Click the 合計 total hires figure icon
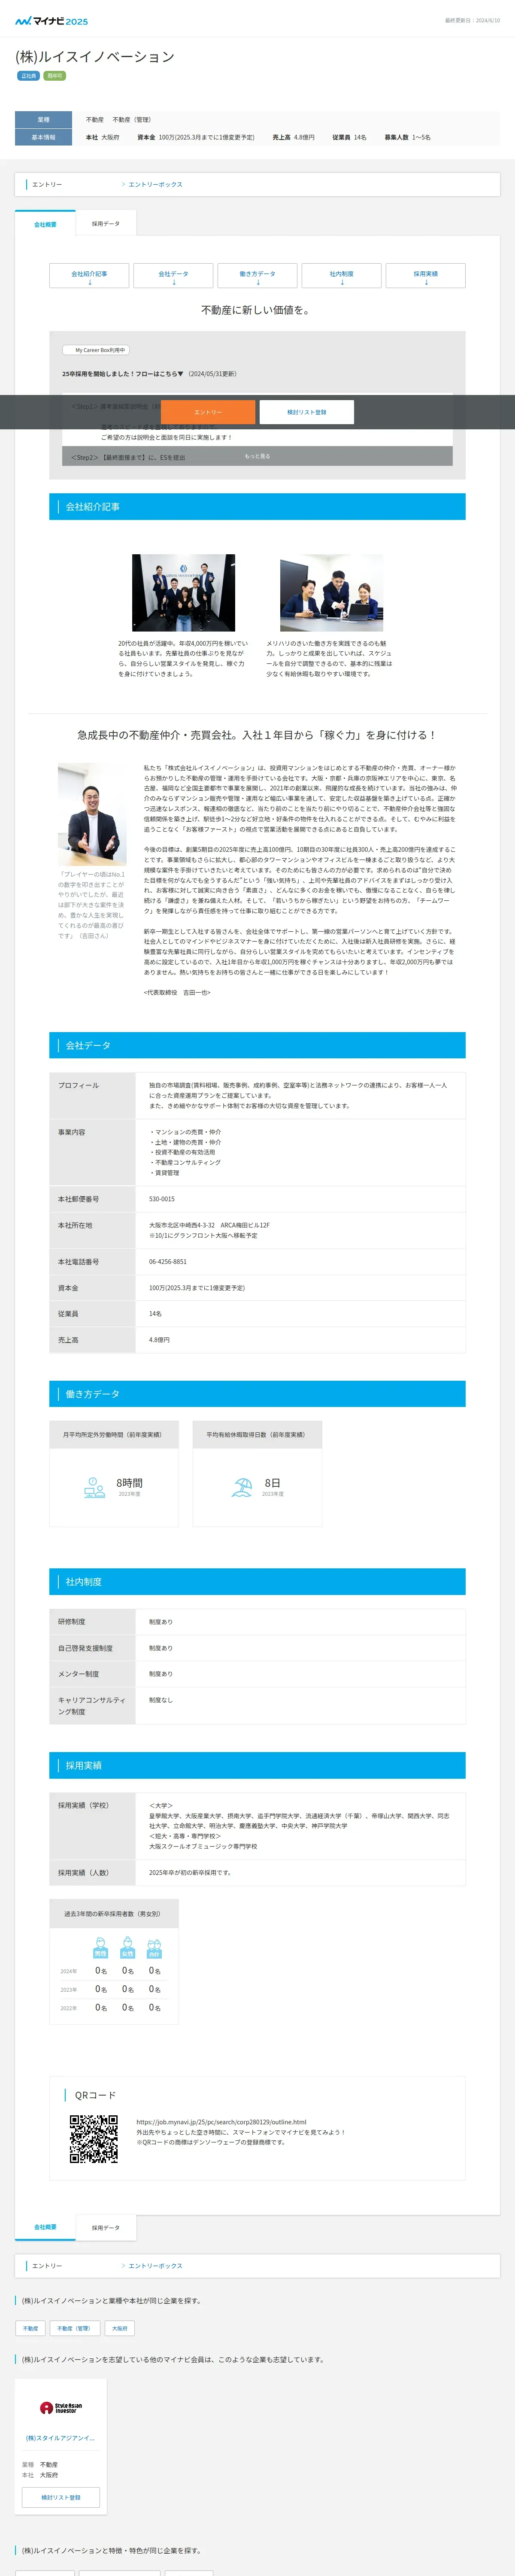This screenshot has height=2576, width=515. [154, 1949]
